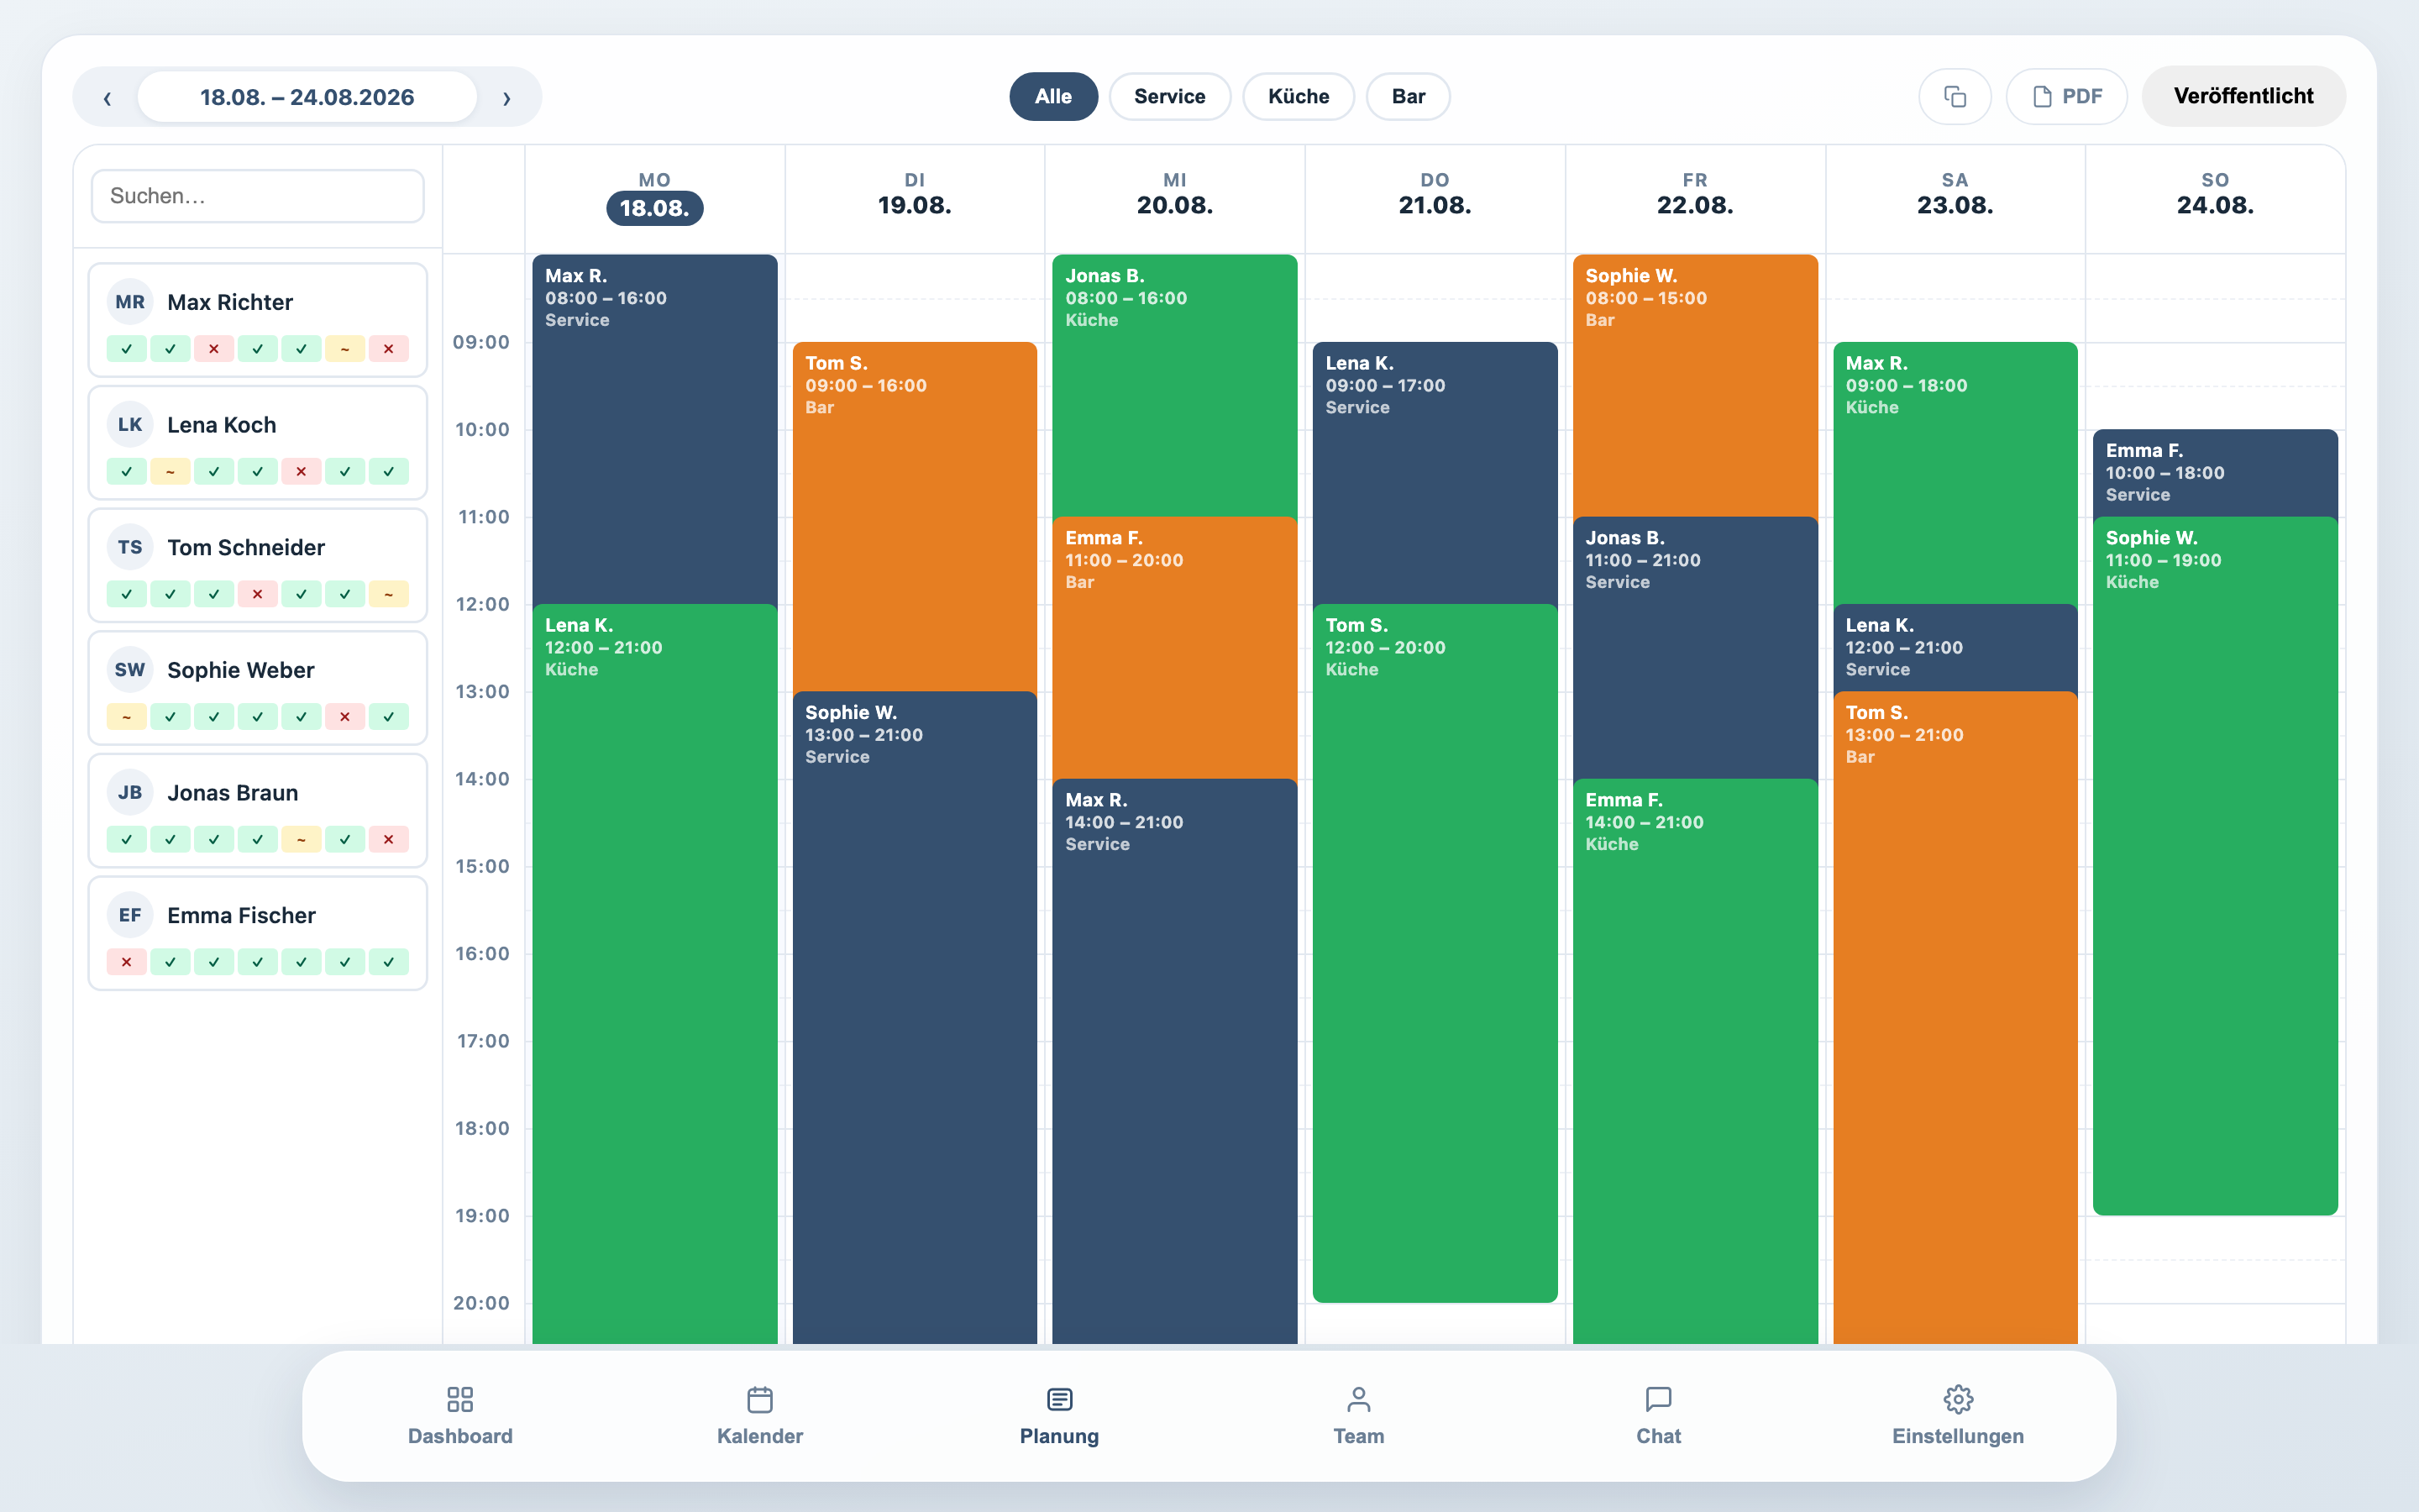Screen dimensions: 2419x1512
Task: Filter shifts by Service
Action: click(x=1169, y=96)
